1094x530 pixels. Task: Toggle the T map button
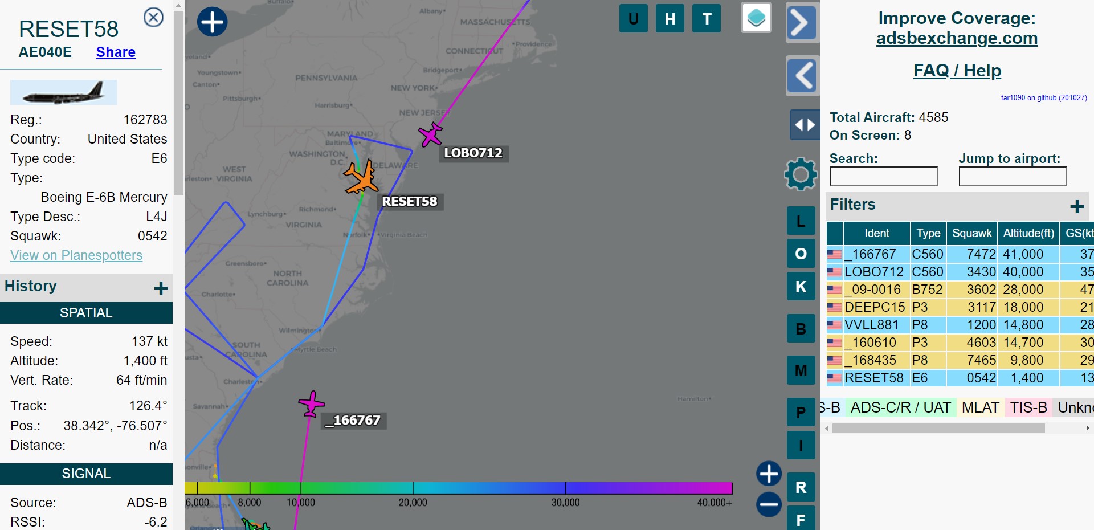(x=707, y=19)
